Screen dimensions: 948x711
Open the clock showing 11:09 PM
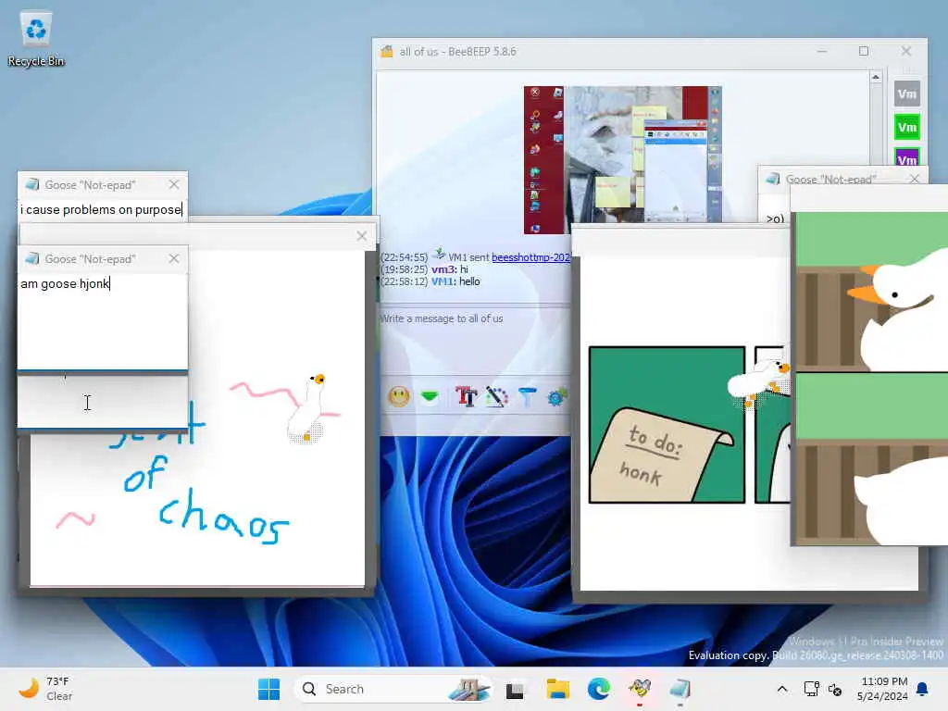882,689
